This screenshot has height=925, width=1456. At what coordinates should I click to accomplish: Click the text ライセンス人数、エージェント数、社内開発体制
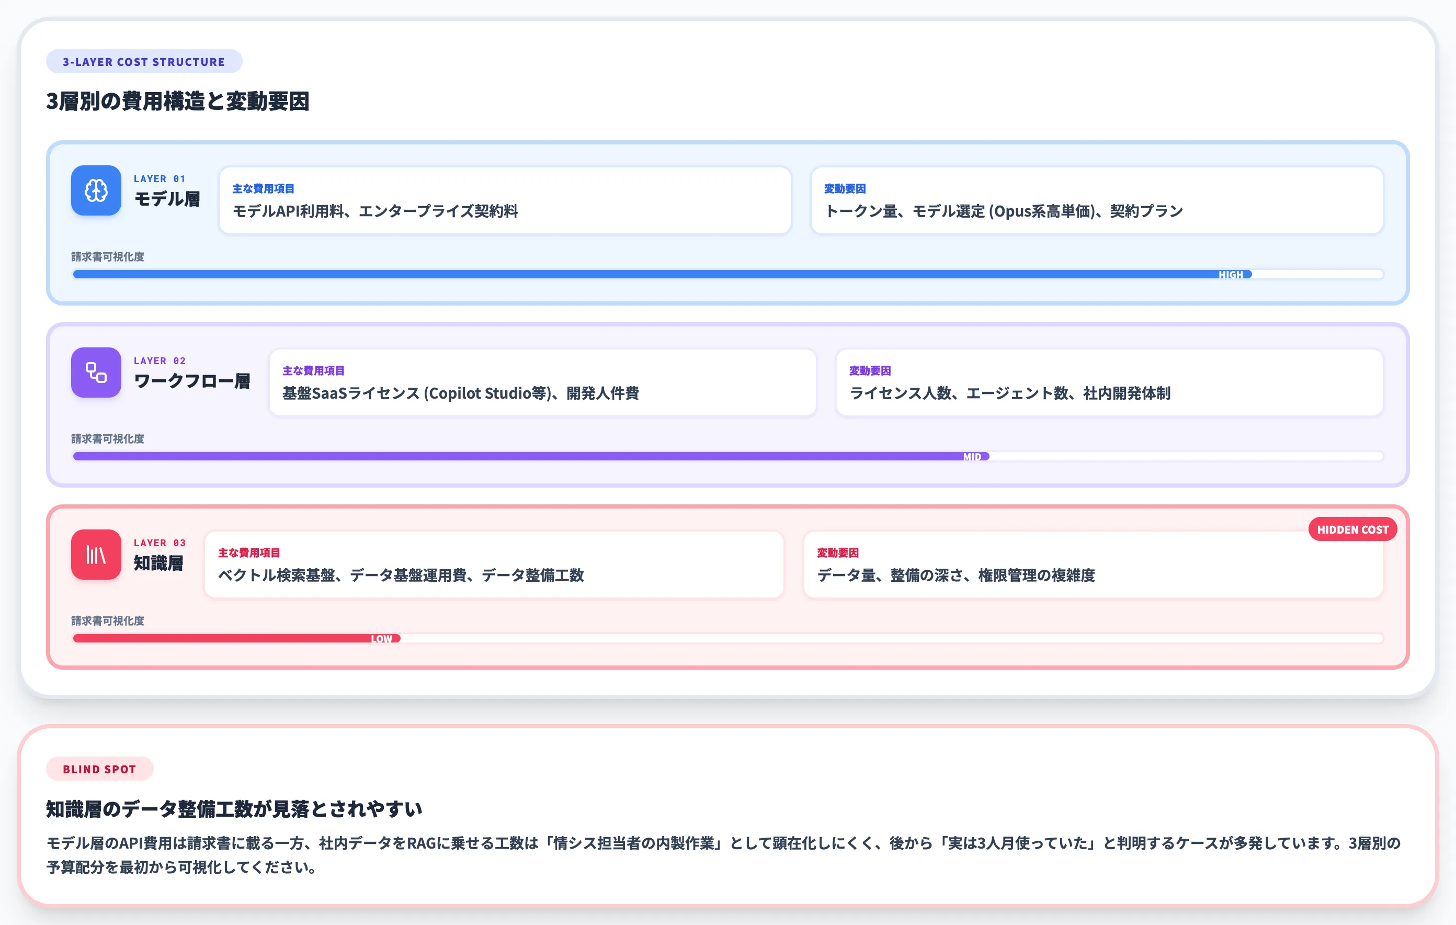[1010, 393]
